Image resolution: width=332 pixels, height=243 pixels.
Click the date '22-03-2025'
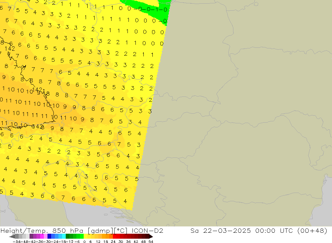227,230
